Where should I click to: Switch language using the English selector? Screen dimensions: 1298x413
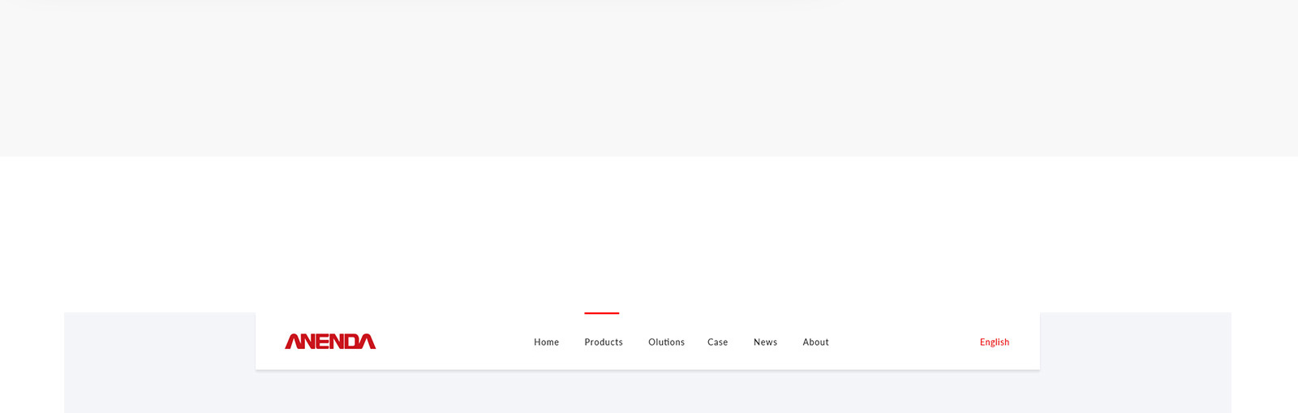pyautogui.click(x=994, y=342)
